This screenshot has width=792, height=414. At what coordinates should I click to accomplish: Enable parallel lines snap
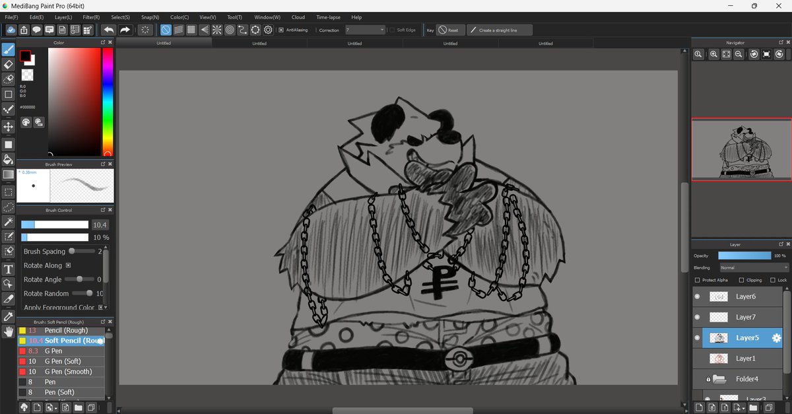pos(178,30)
